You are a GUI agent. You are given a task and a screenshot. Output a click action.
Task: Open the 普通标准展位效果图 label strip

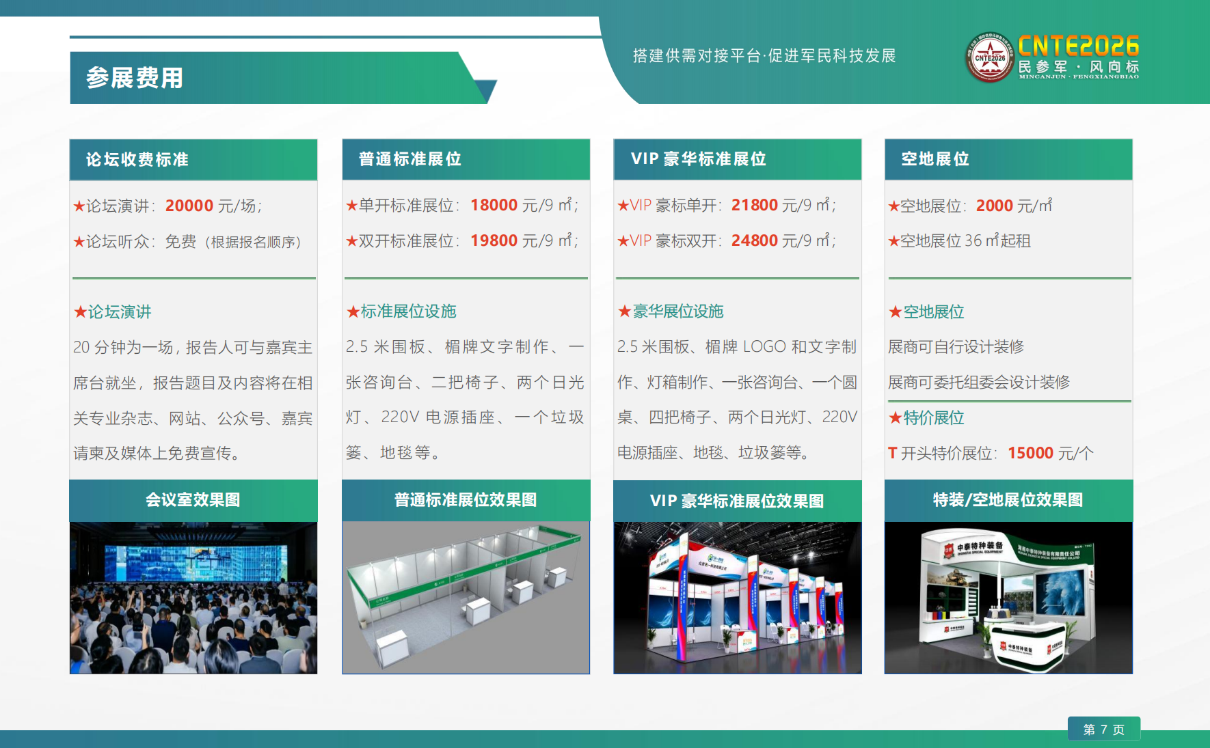coord(466,500)
